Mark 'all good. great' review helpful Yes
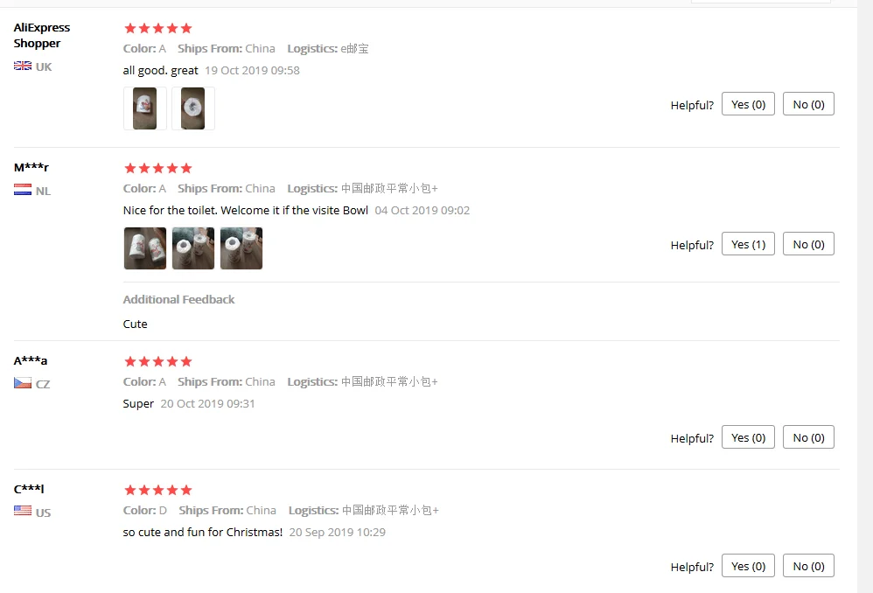The image size is (873, 593). (748, 104)
